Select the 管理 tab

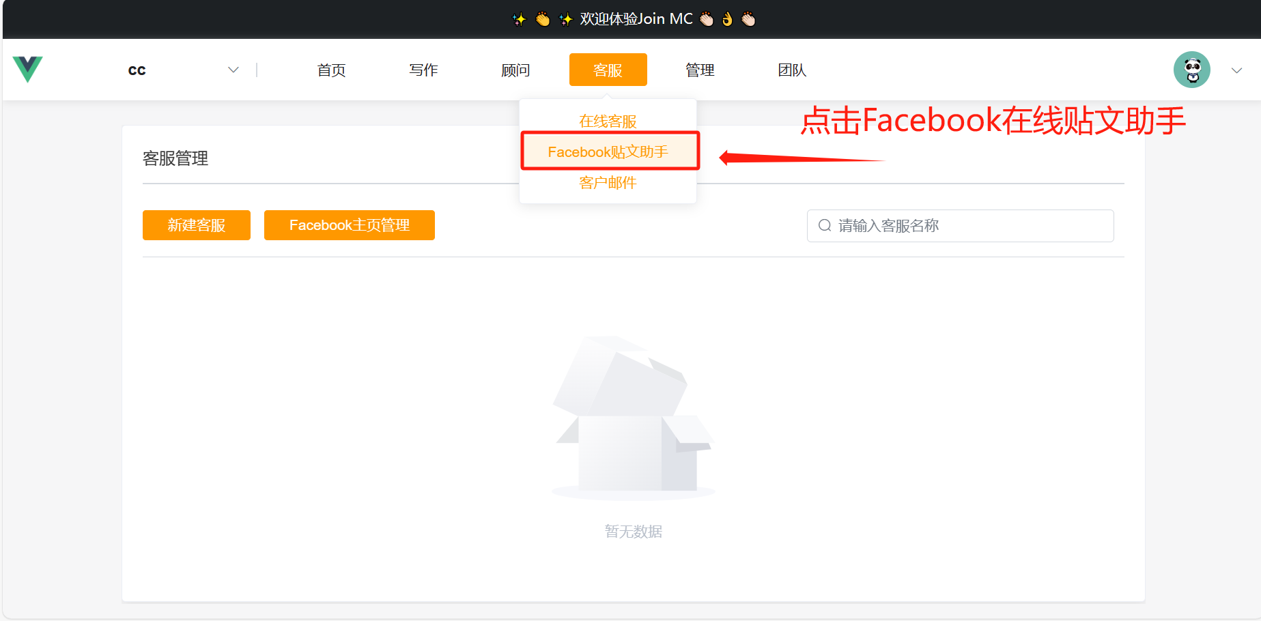[700, 70]
